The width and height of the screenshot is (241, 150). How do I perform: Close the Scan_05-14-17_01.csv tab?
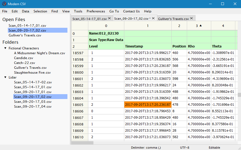[109, 19]
